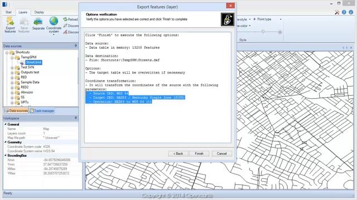
Task: Expand the RED2 tree node
Action: (12, 88)
